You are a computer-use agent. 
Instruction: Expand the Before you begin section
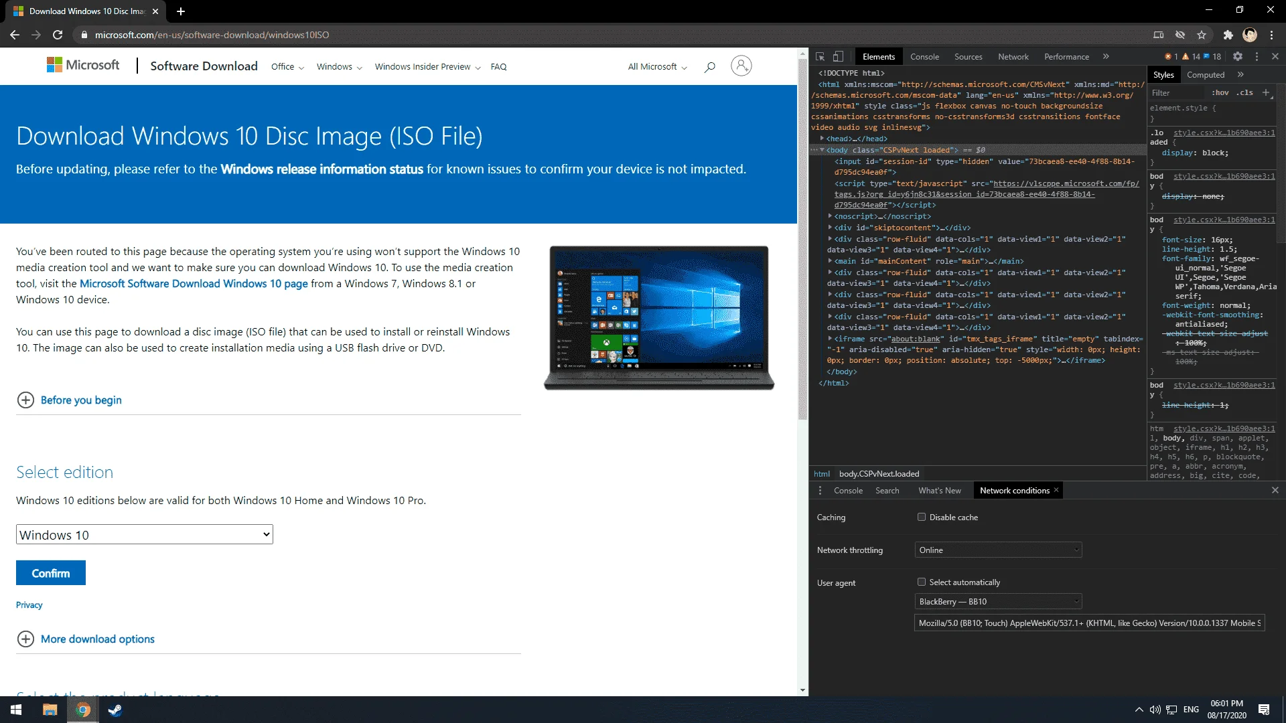coord(69,400)
